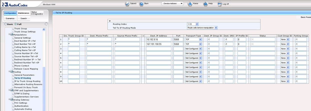Click the Analog Gateway folder icon
Viewport: 311px width, 111px height.
pyautogui.click(x=11, y=100)
